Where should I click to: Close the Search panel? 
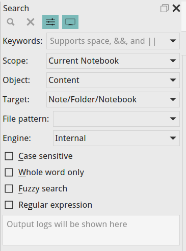coord(176,8)
